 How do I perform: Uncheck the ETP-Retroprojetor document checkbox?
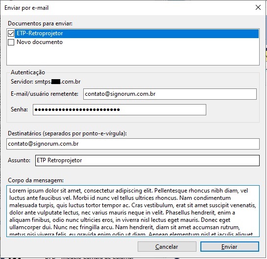point(11,33)
